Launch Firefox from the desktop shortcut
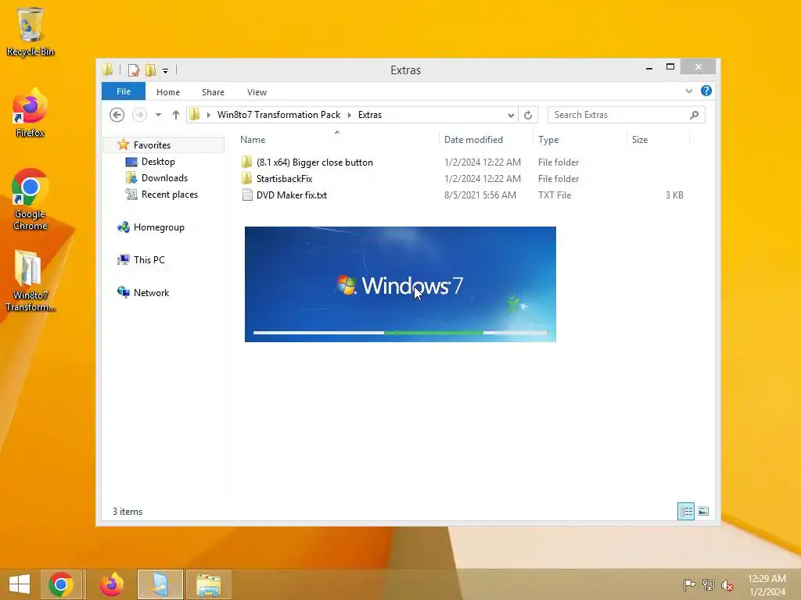Viewport: 801px width, 600px height. pyautogui.click(x=31, y=112)
